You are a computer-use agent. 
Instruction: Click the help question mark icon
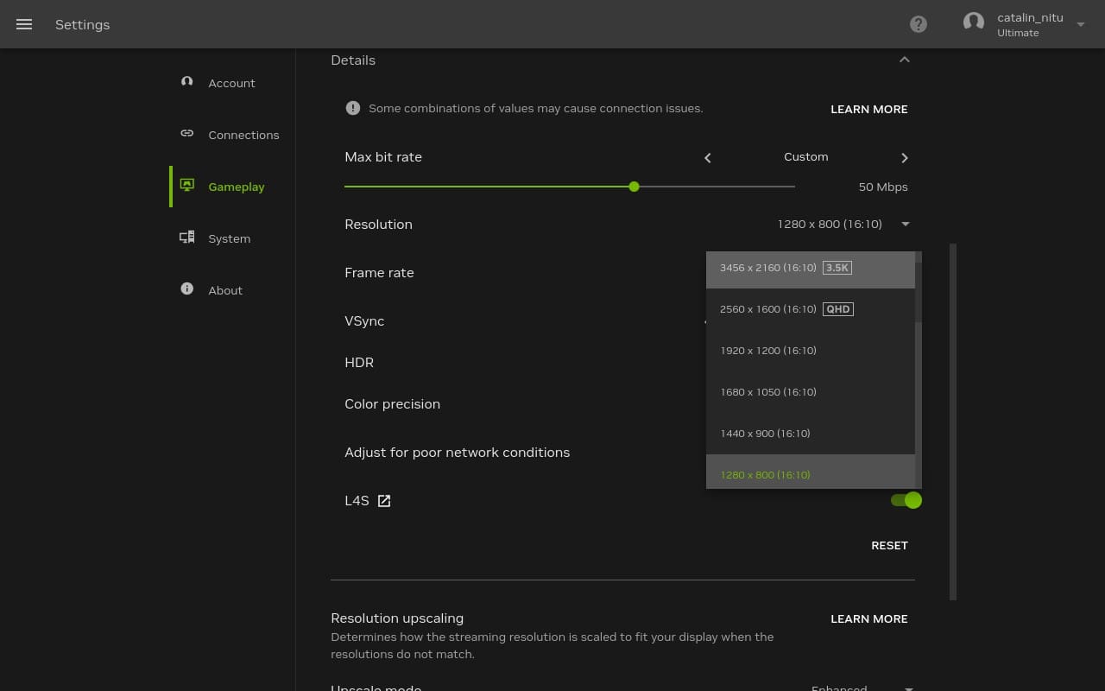pos(919,24)
